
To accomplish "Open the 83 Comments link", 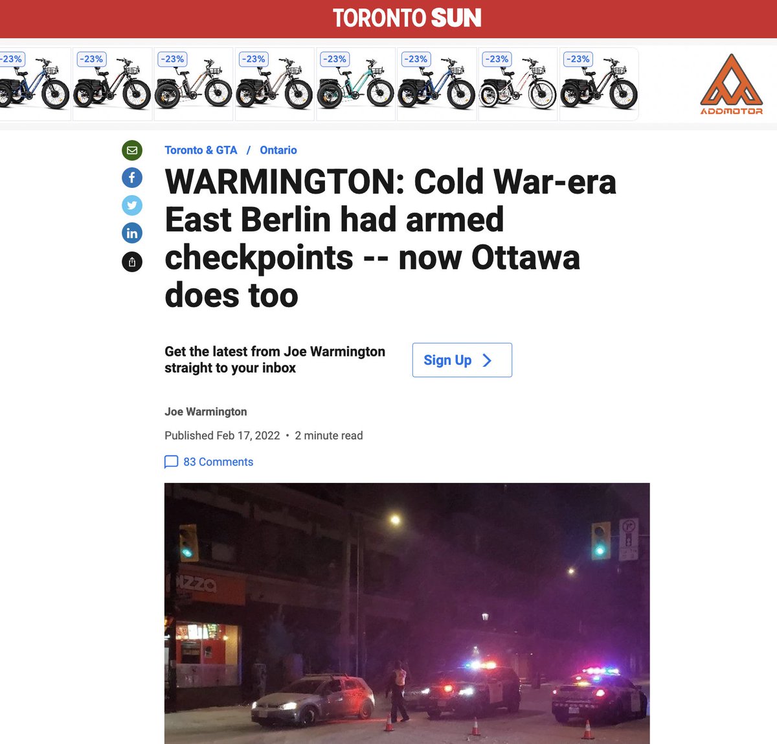I will coord(218,462).
